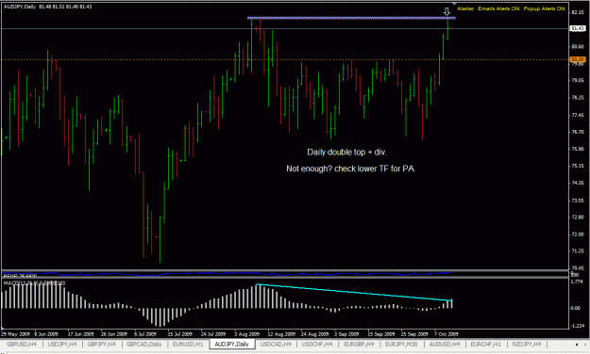Switch to the GBPUSD,H4 chart tab
This screenshot has width=590, height=354.
22,344
